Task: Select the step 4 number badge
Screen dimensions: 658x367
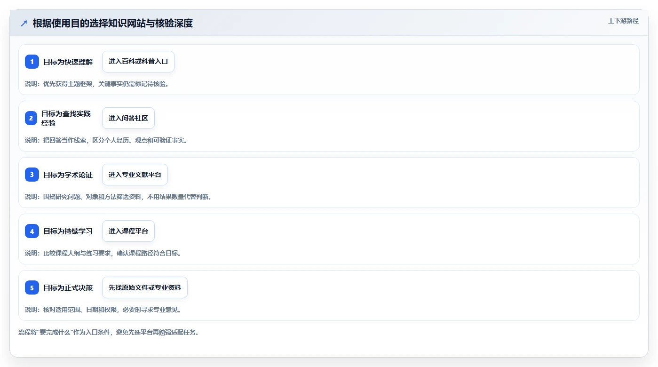Action: pos(32,231)
